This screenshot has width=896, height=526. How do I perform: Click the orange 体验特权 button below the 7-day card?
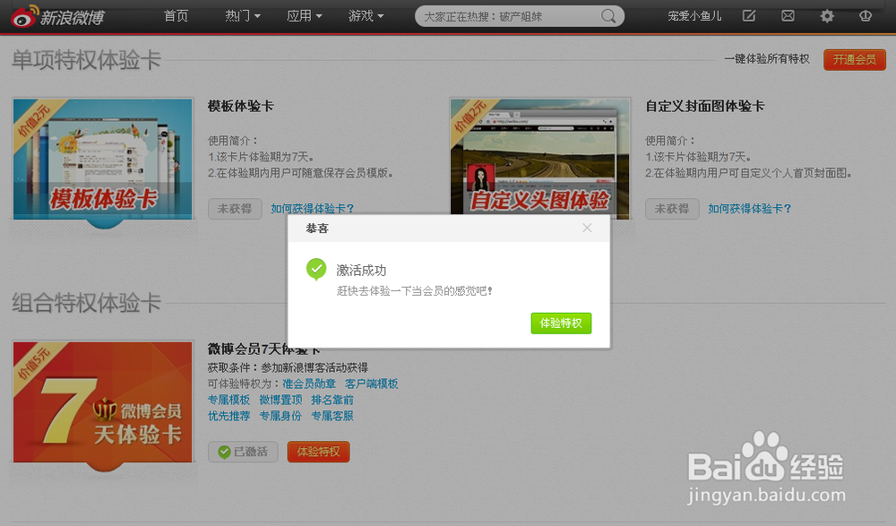(x=318, y=452)
